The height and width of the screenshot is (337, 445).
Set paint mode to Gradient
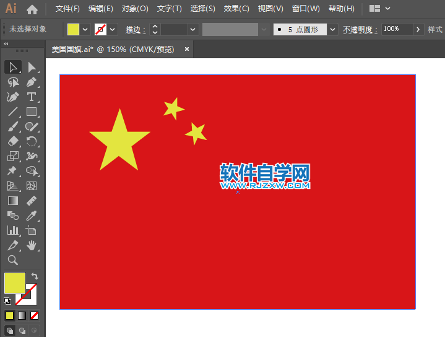click(22, 315)
